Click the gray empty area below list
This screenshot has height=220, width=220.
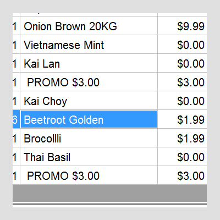(109, 193)
